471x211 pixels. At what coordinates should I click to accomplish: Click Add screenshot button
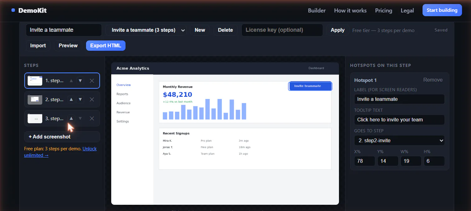(62, 137)
